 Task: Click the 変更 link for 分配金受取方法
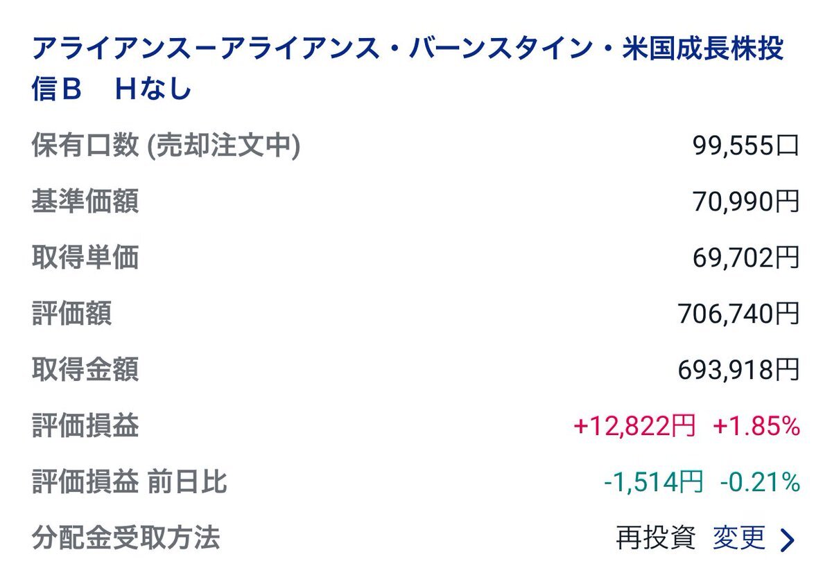pos(739,538)
